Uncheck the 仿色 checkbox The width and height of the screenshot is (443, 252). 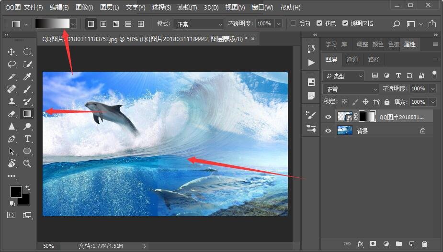pos(319,23)
